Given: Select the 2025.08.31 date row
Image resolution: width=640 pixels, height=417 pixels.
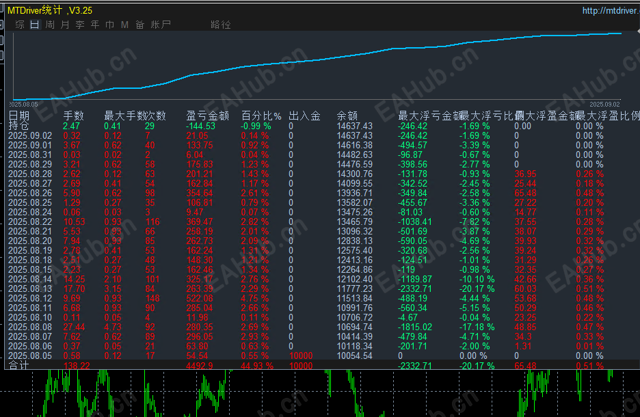Looking at the screenshot, I should tap(30, 154).
